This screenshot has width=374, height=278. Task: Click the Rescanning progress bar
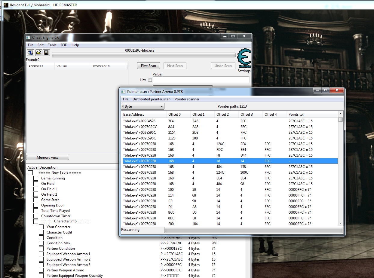pyautogui.click(x=254, y=230)
